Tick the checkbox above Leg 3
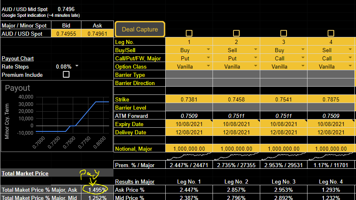The height and width of the screenshot is (200, 356). (x=283, y=33)
